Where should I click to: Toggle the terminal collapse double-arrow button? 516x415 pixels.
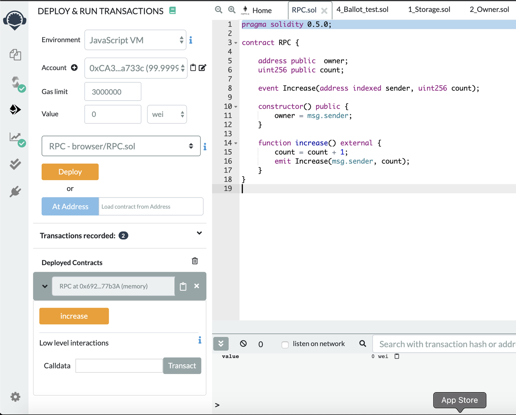[x=221, y=344]
